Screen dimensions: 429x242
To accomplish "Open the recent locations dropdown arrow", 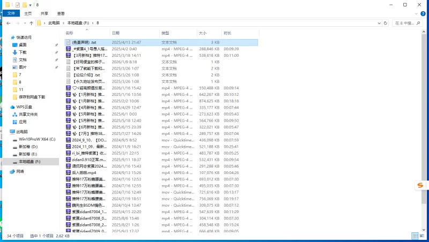I will [25, 23].
